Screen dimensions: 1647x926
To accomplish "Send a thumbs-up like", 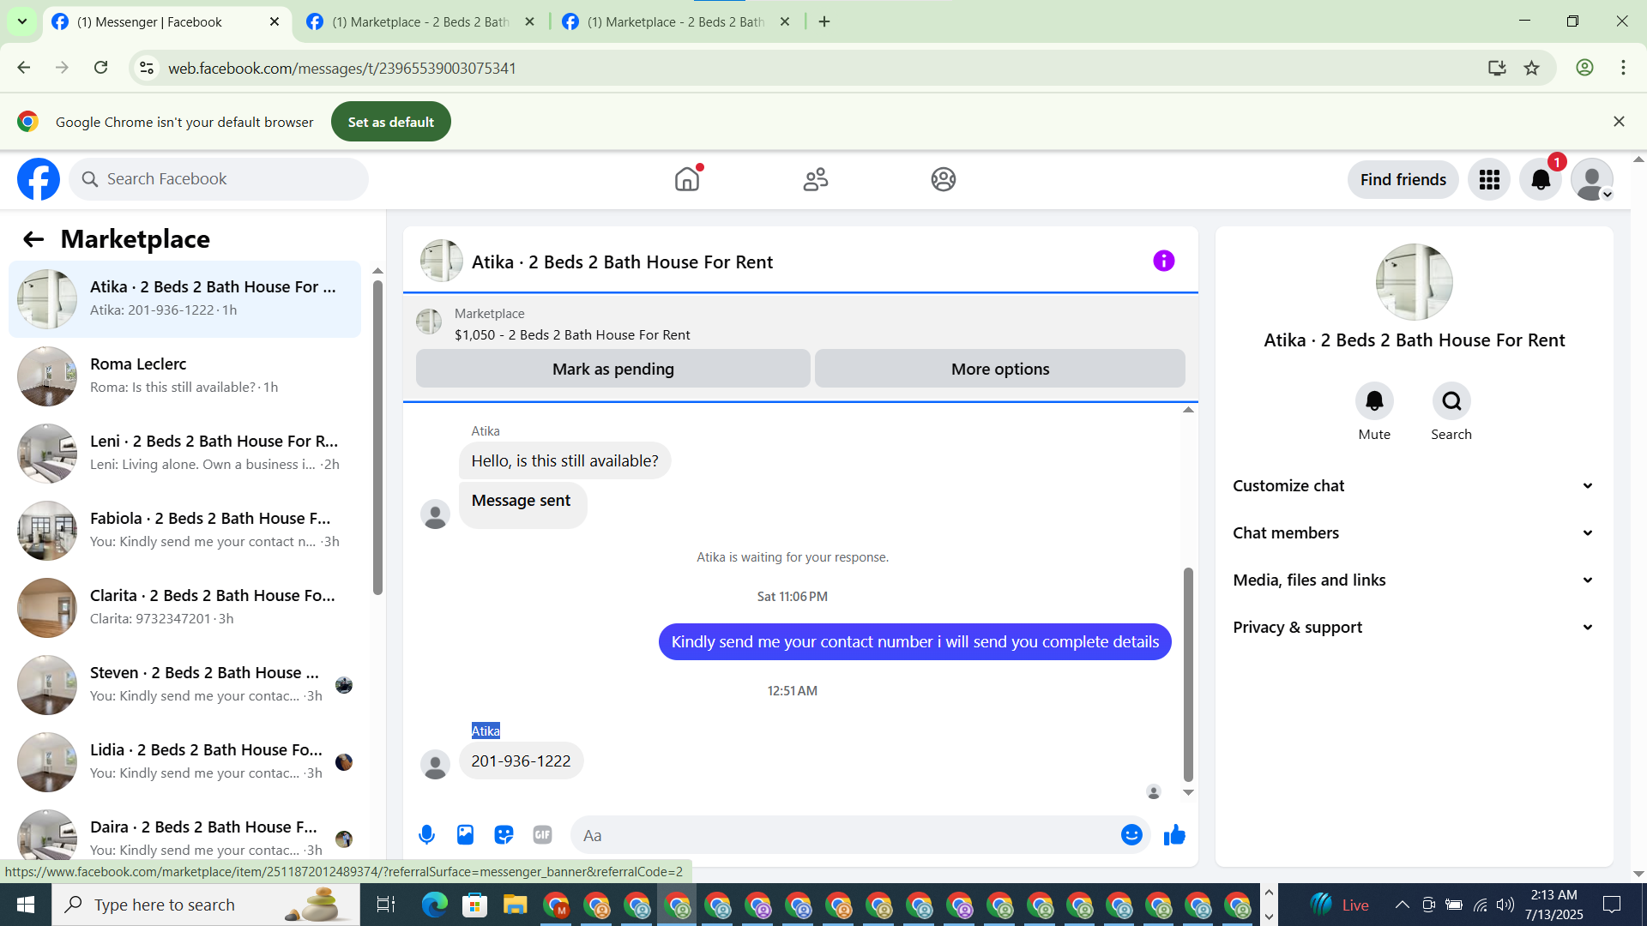I will [1174, 835].
